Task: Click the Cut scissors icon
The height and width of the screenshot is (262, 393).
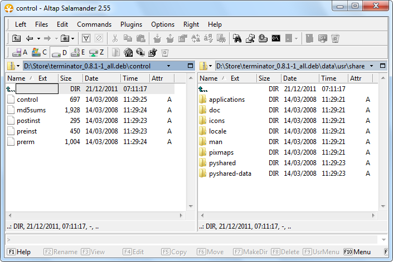Action: [x=115, y=38]
